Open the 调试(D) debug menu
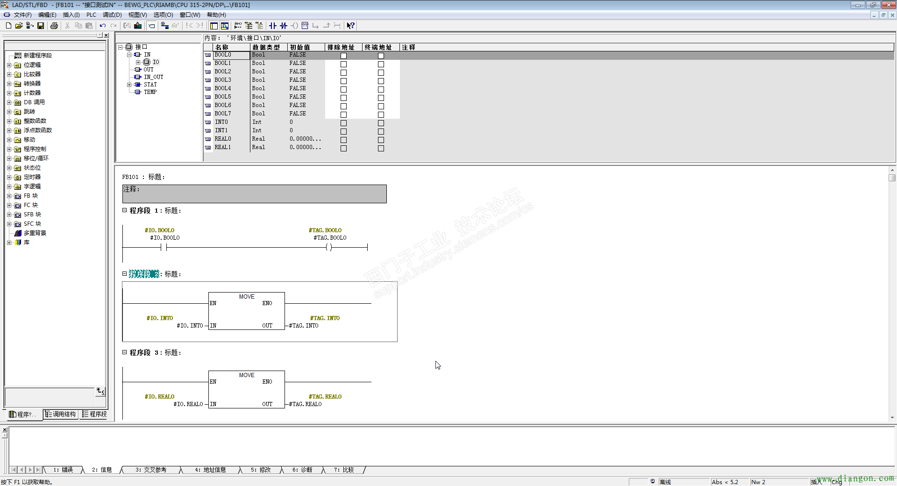Viewport: 897px width, 486px height. 112,15
